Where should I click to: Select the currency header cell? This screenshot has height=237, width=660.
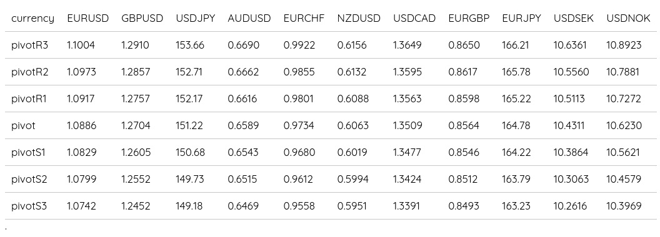(33, 19)
